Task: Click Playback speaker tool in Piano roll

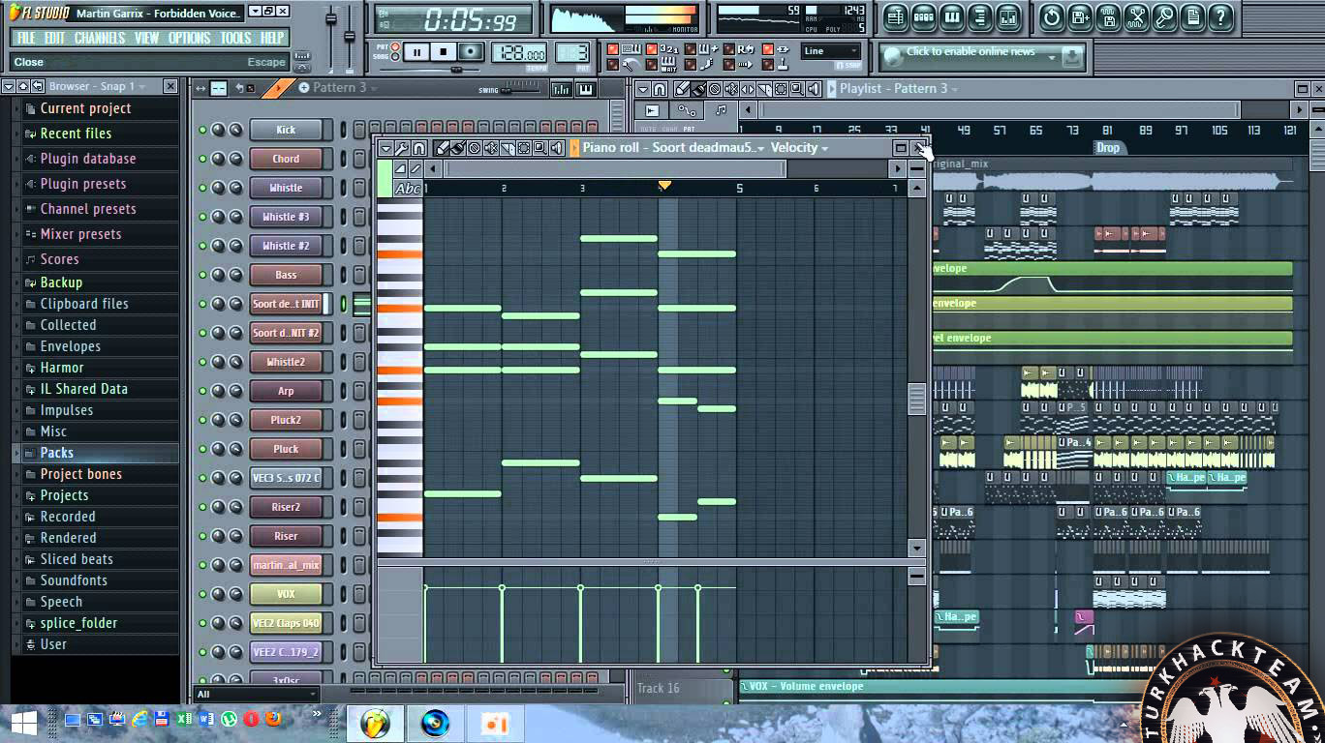Action: coord(557,148)
